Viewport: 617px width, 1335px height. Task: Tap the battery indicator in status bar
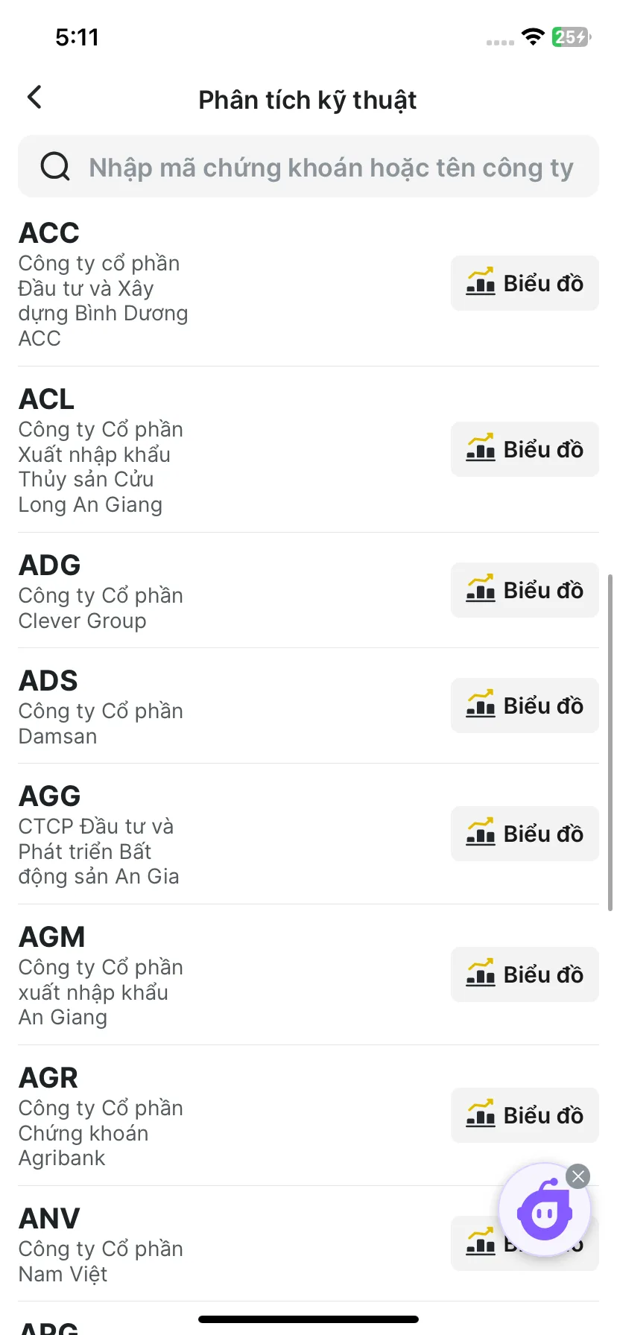(571, 37)
